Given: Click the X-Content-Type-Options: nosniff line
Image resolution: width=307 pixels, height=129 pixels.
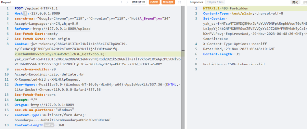Looking at the screenshot, I should (235, 44).
